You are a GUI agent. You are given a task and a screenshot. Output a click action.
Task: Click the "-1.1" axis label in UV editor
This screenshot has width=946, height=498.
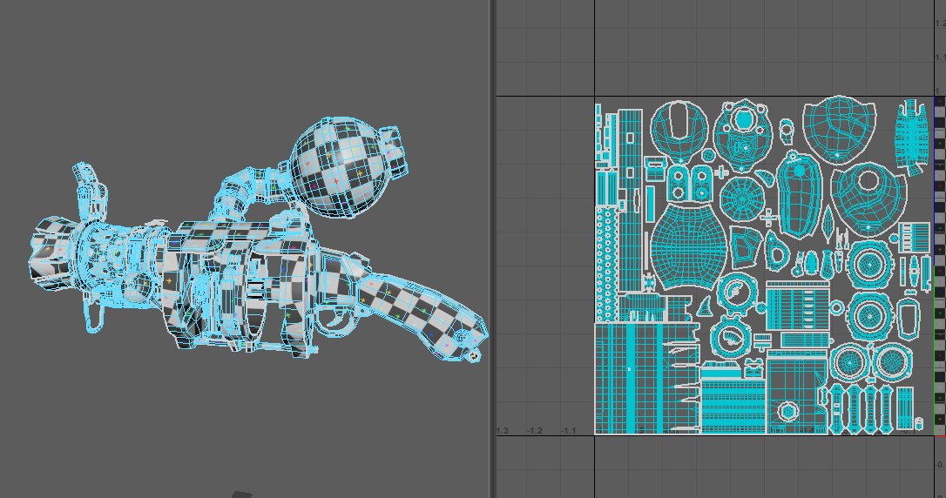tap(568, 430)
